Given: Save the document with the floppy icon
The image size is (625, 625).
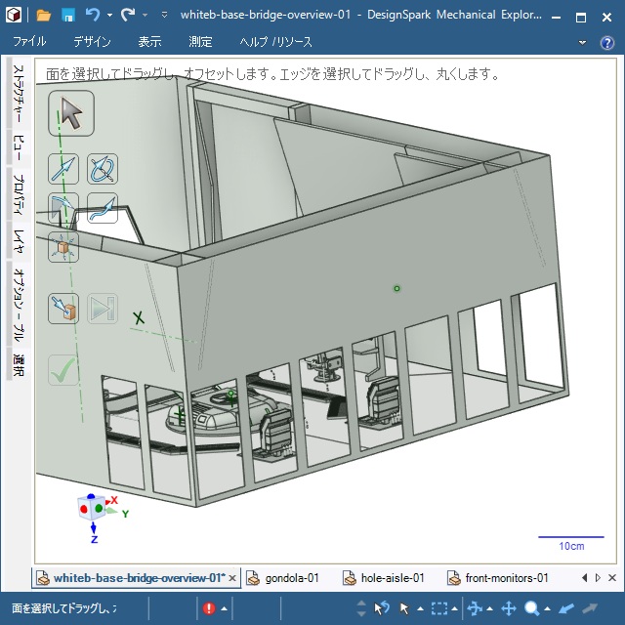Looking at the screenshot, I should click(x=68, y=16).
